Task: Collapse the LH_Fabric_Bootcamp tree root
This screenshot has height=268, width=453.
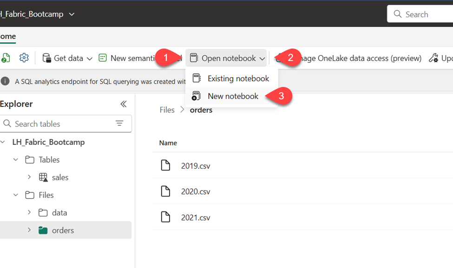Action: tap(3, 142)
